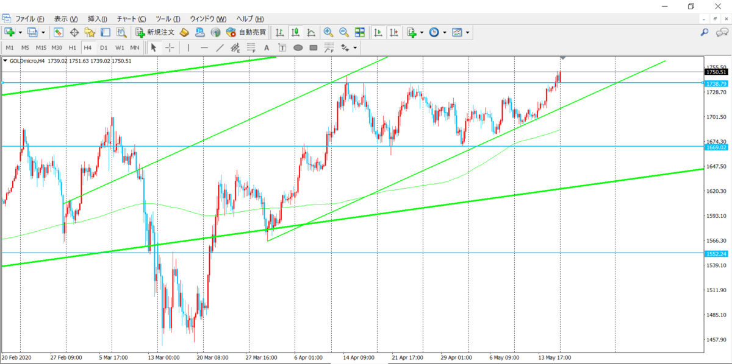Open the Data Window crosshair-circle icon

click(x=74, y=32)
